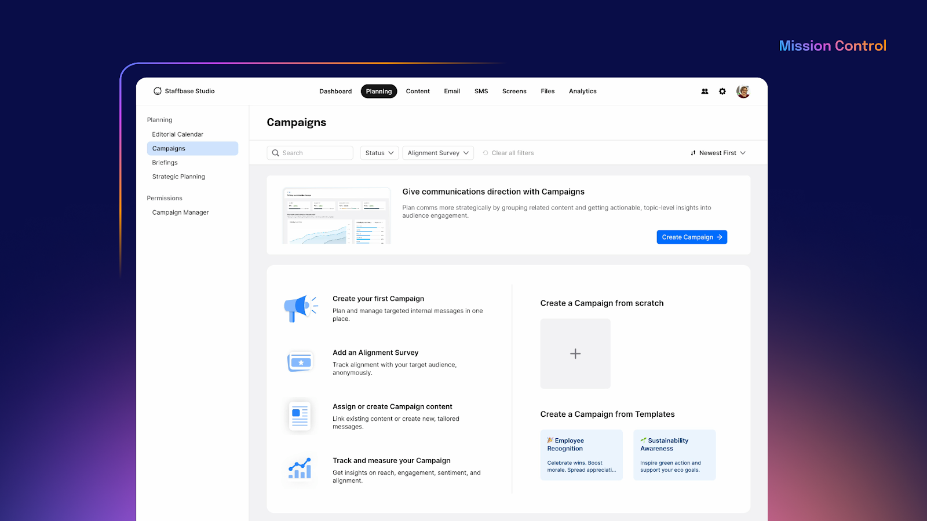Click the Campaign content document icon
This screenshot has height=521, width=927.
(x=300, y=416)
